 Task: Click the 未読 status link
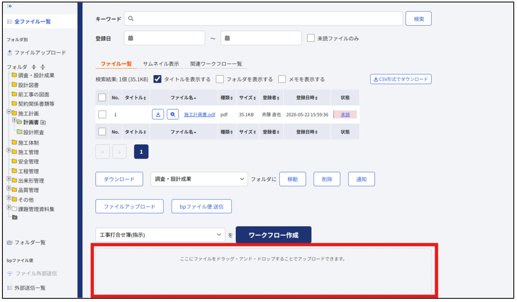click(345, 115)
